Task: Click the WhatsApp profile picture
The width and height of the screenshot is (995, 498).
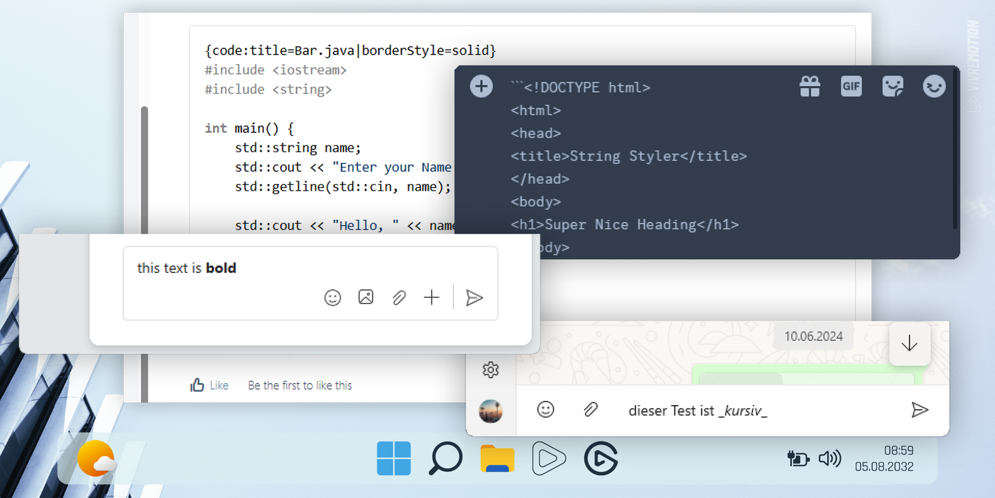Action: [x=490, y=411]
